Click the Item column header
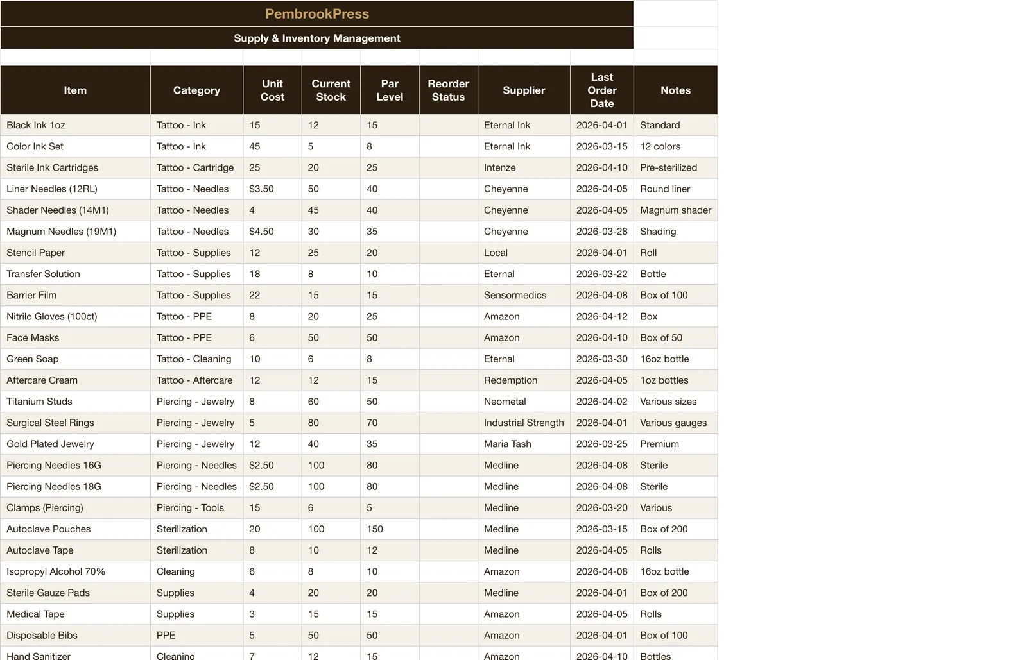1027x660 pixels. (75, 90)
